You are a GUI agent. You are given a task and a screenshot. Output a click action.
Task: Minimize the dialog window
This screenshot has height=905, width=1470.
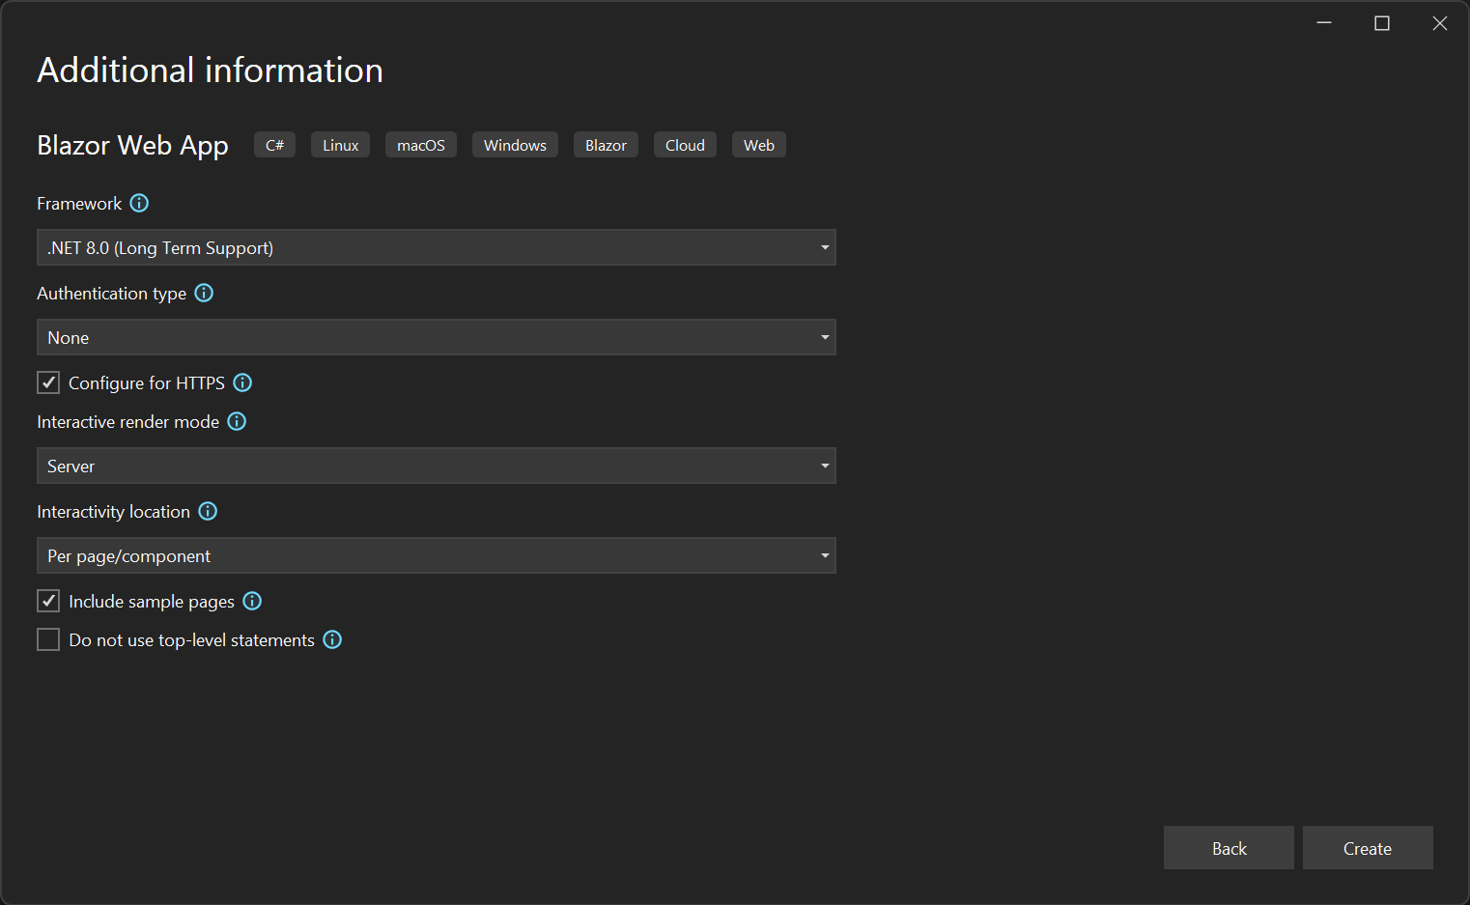1324,23
